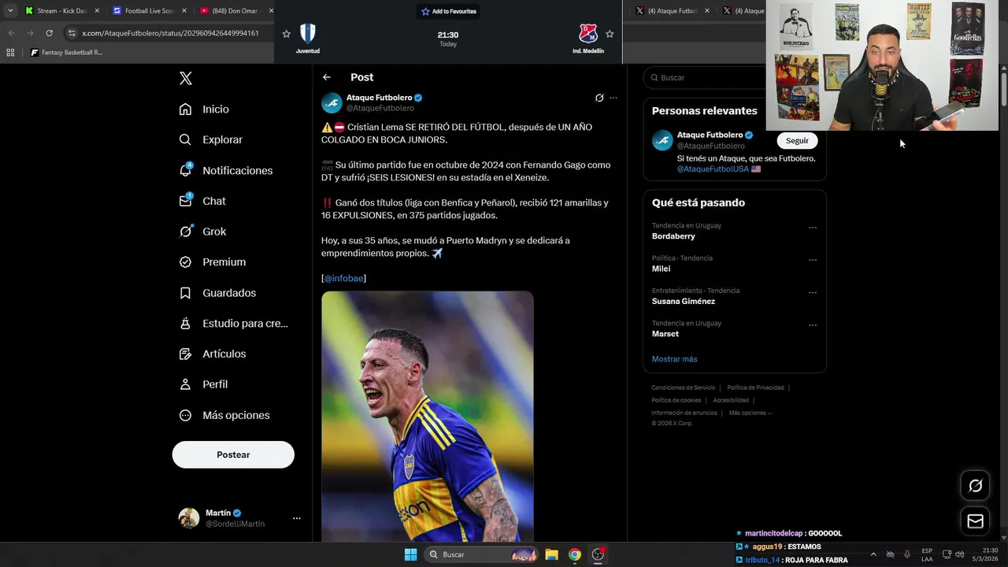Viewport: 1008px width, 567px height.
Task: Click the volume icon in system tray
Action: [x=959, y=554]
